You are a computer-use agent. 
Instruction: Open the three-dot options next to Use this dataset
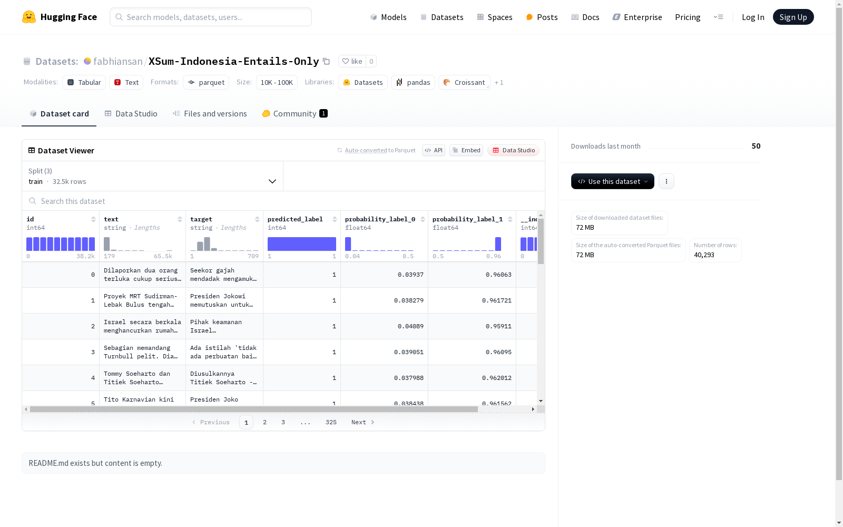pos(666,181)
